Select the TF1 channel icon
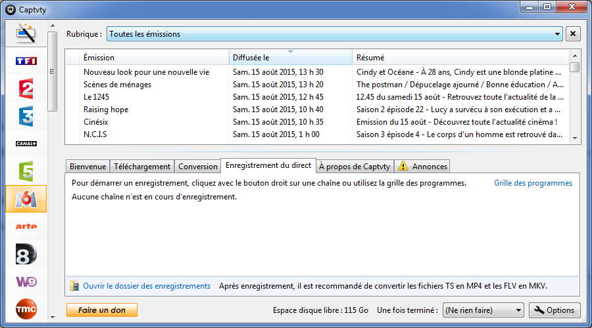The image size is (592, 328). click(x=26, y=61)
